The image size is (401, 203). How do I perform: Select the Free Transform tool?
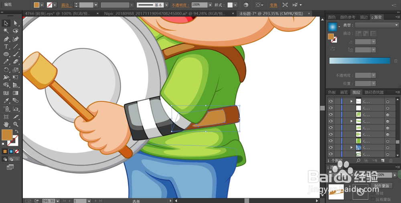pyautogui.click(x=16, y=77)
